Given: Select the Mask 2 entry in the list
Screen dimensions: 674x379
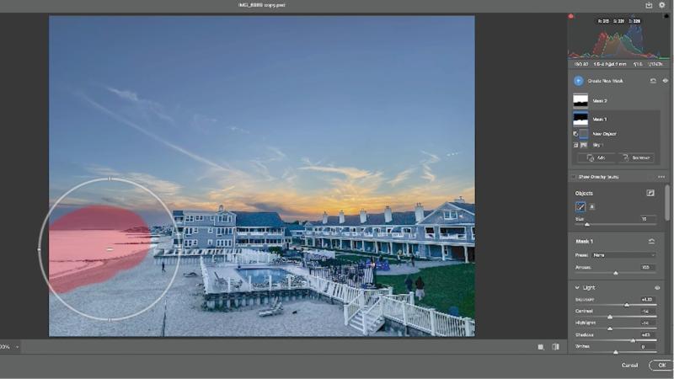Looking at the screenshot, I should [x=598, y=100].
